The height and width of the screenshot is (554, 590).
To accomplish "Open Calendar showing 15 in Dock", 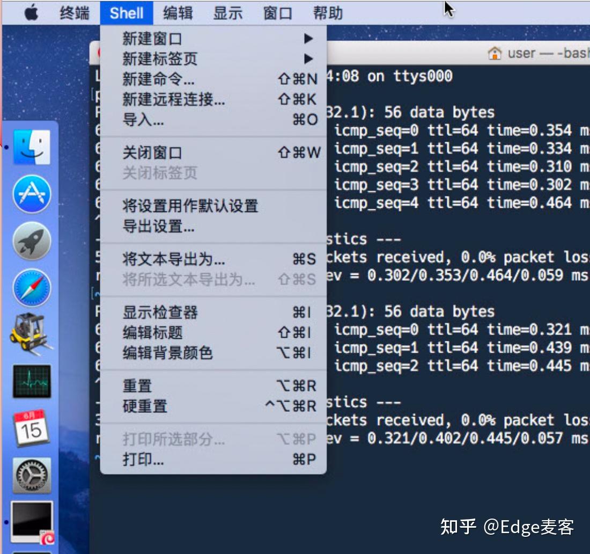I will point(32,428).
